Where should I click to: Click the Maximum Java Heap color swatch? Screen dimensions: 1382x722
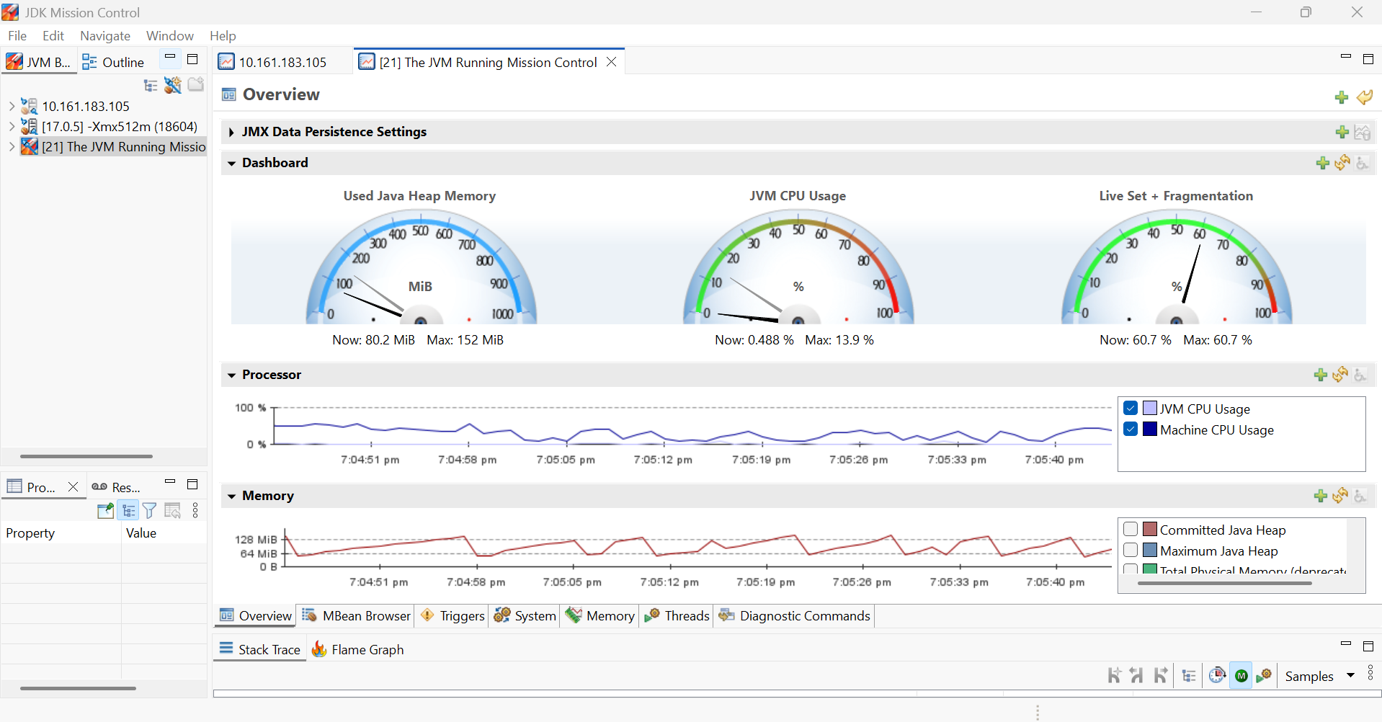coord(1150,551)
